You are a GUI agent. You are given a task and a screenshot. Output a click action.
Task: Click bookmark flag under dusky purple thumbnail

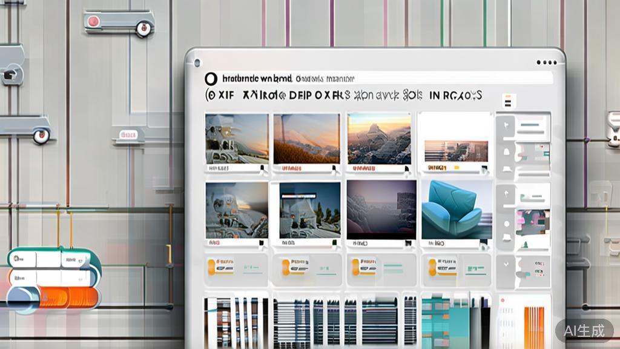(408, 244)
